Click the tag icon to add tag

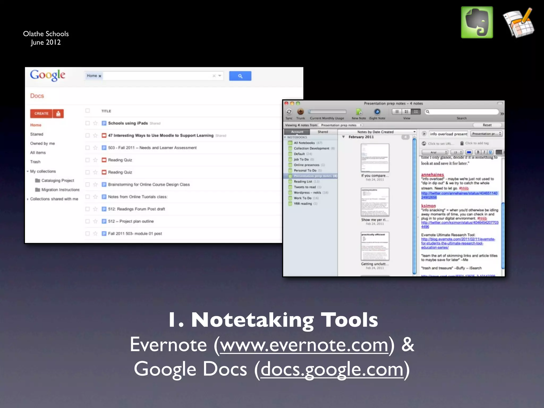coord(462,143)
